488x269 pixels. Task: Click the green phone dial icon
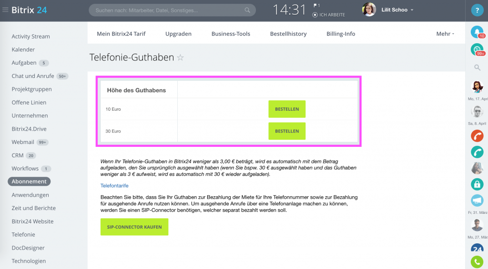click(477, 262)
